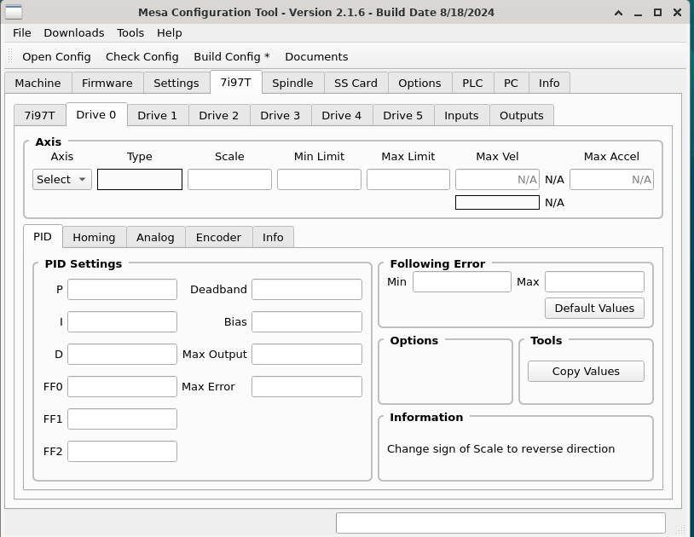Click the FF1 input field
Viewport: 694px width, 537px height.
[x=122, y=419]
